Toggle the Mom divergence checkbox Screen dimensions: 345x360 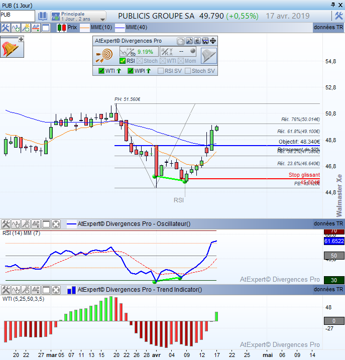(x=181, y=61)
